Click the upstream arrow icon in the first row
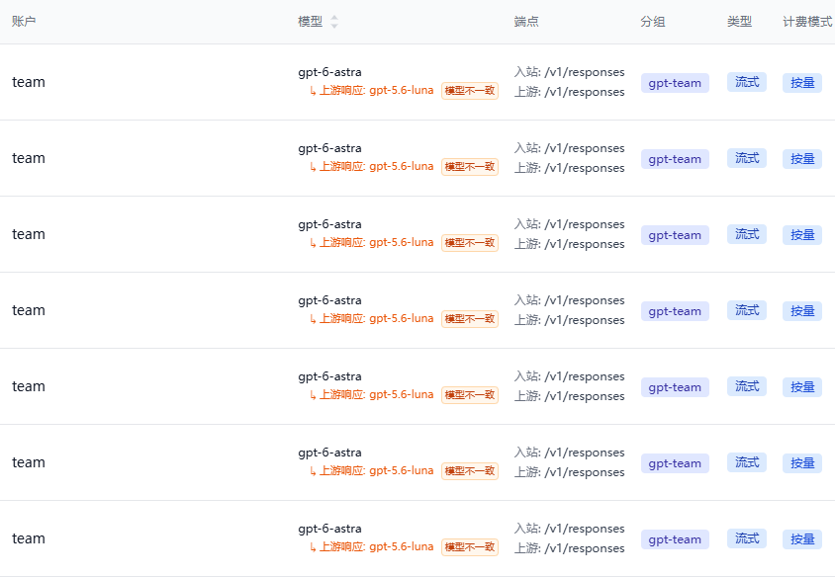835x577 pixels. [x=313, y=91]
